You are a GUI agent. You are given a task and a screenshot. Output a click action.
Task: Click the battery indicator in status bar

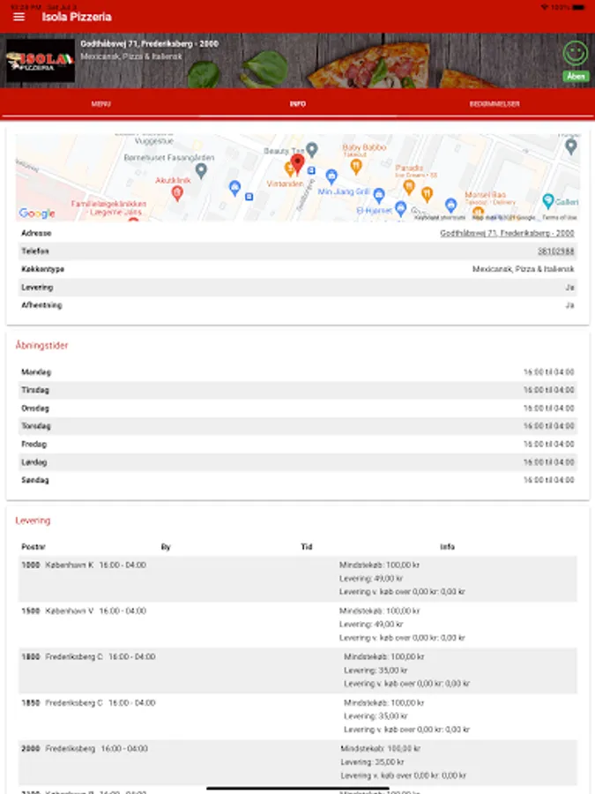[579, 7]
